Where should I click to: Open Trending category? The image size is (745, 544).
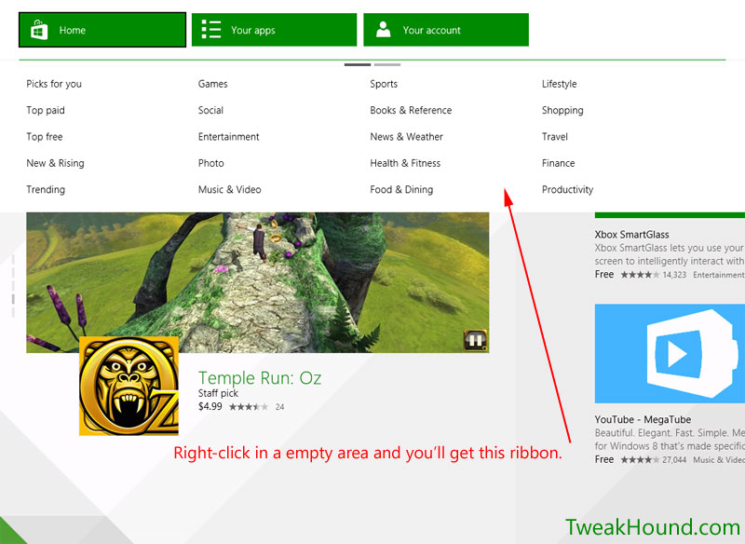tap(46, 190)
